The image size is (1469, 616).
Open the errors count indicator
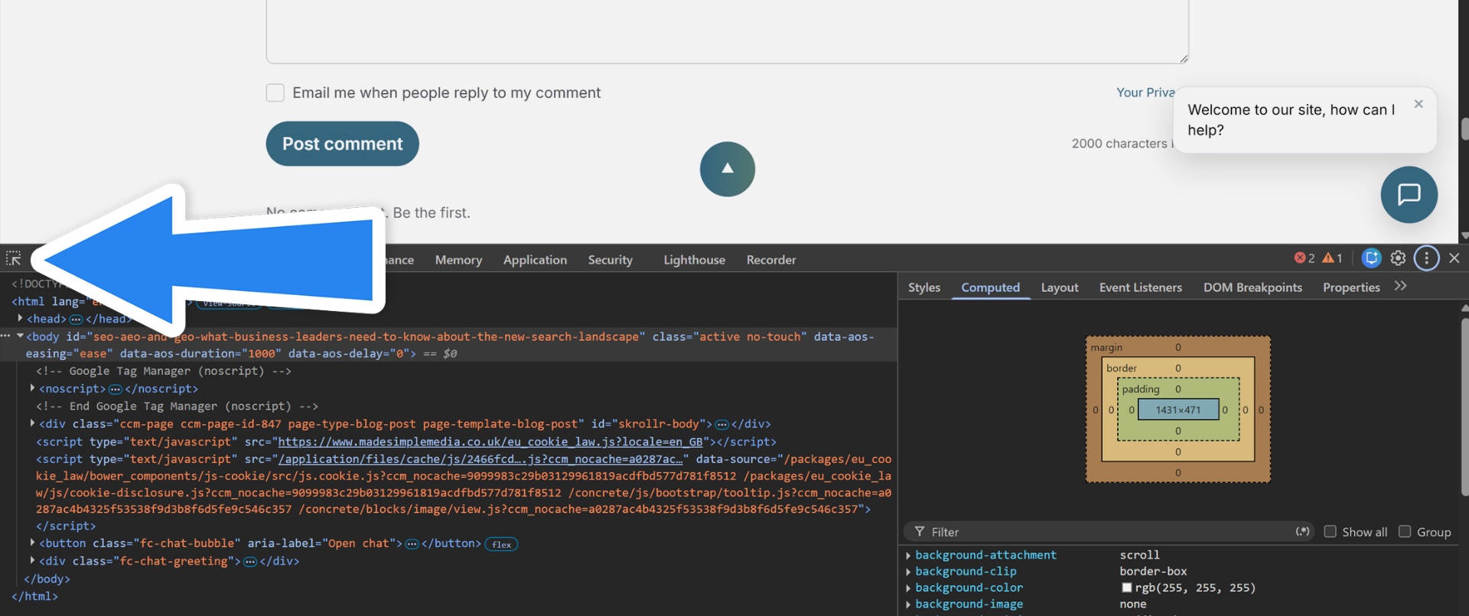coord(1305,258)
